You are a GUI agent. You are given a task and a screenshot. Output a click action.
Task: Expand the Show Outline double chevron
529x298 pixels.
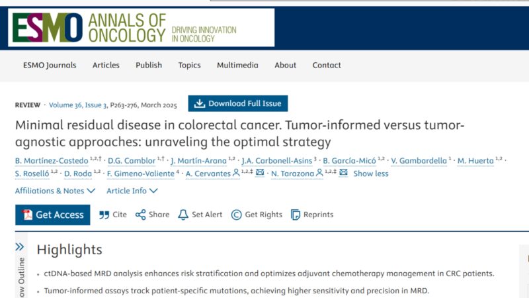click(x=20, y=246)
